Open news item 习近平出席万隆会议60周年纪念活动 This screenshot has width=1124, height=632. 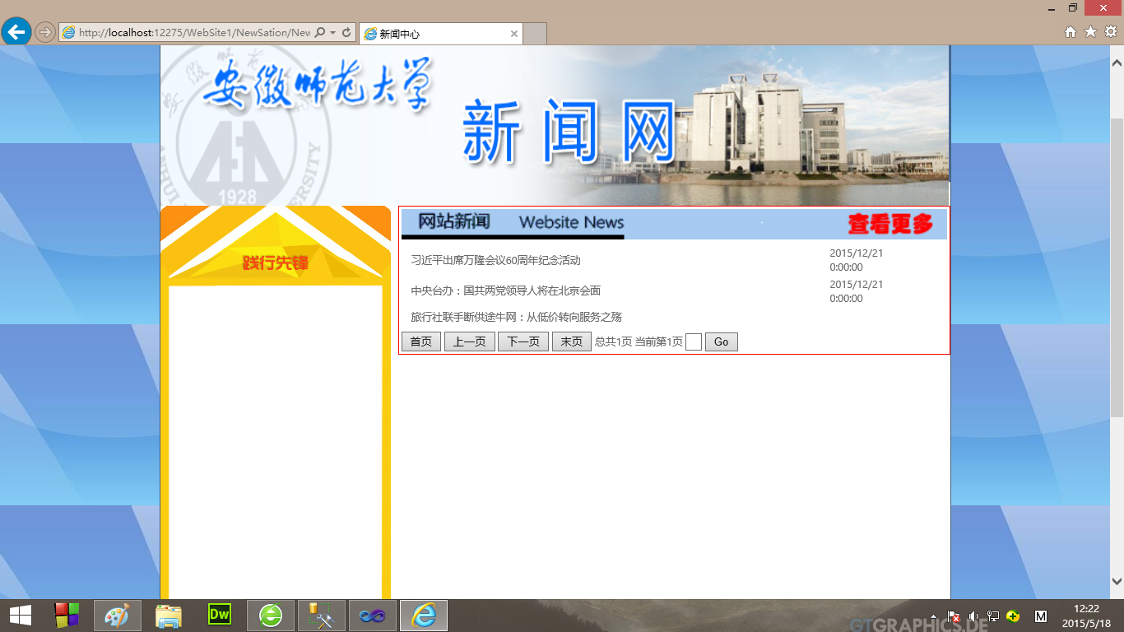coord(495,260)
